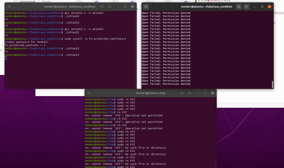Screen dimensions: 284x168
Task: Open search in the left attack2 terminal
Action: click(x=102, y=7)
